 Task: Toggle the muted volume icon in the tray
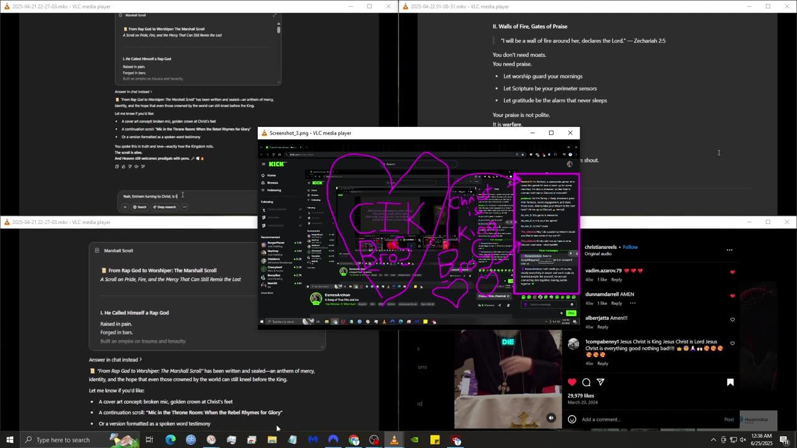(x=743, y=440)
